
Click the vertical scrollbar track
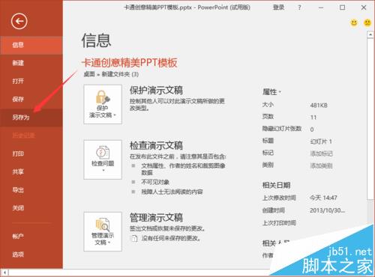point(370,211)
